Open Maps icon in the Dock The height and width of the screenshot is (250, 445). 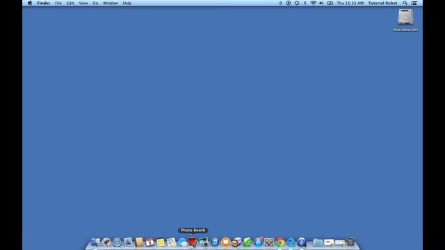click(171, 242)
